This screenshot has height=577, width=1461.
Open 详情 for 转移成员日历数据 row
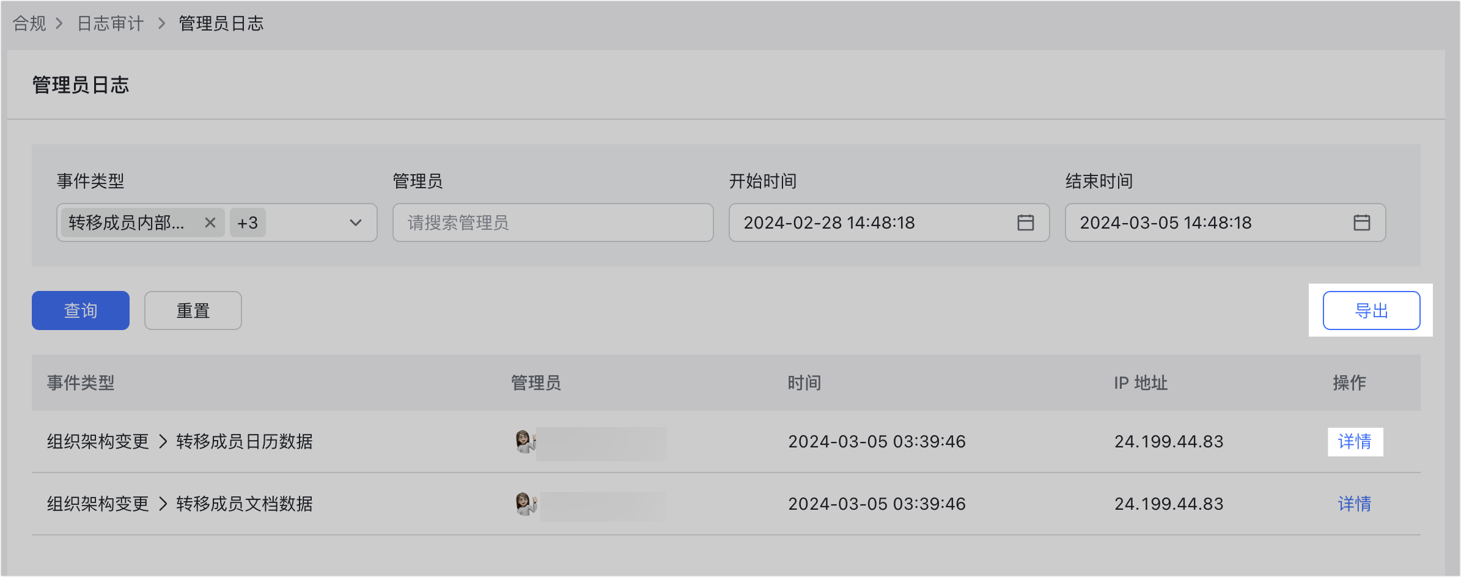(1355, 441)
